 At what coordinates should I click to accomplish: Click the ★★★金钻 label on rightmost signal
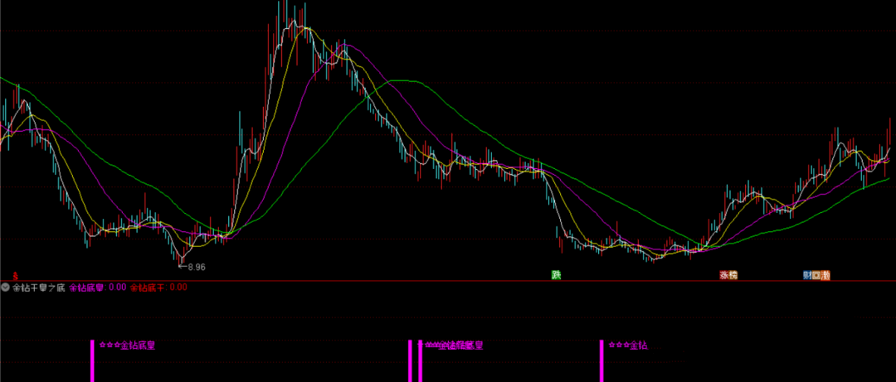(x=627, y=346)
